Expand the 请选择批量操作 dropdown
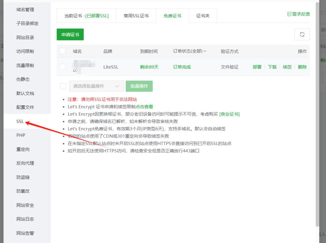This screenshot has height=243, width=326. [x=96, y=86]
